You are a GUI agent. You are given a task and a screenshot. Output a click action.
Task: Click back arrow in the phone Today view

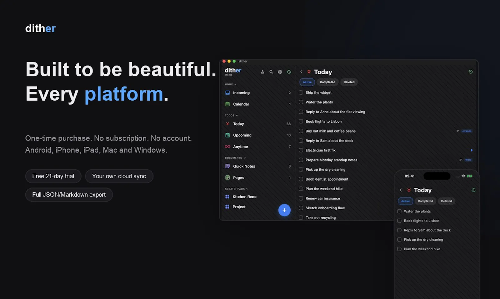coord(401,190)
